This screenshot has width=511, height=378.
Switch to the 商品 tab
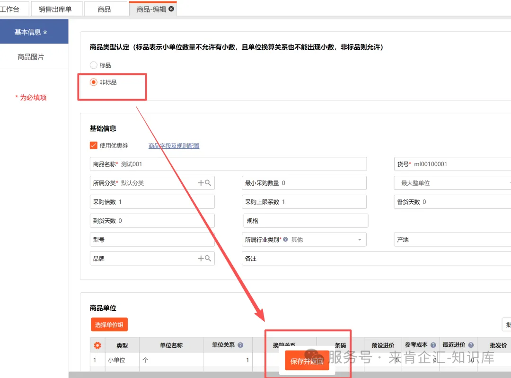pyautogui.click(x=104, y=9)
